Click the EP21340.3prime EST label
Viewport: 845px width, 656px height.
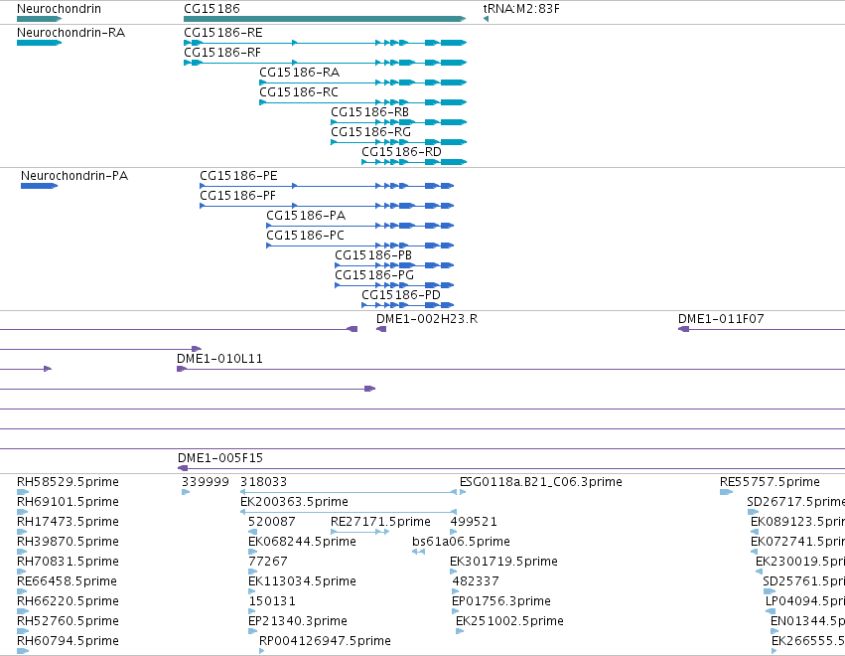pyautogui.click(x=298, y=621)
